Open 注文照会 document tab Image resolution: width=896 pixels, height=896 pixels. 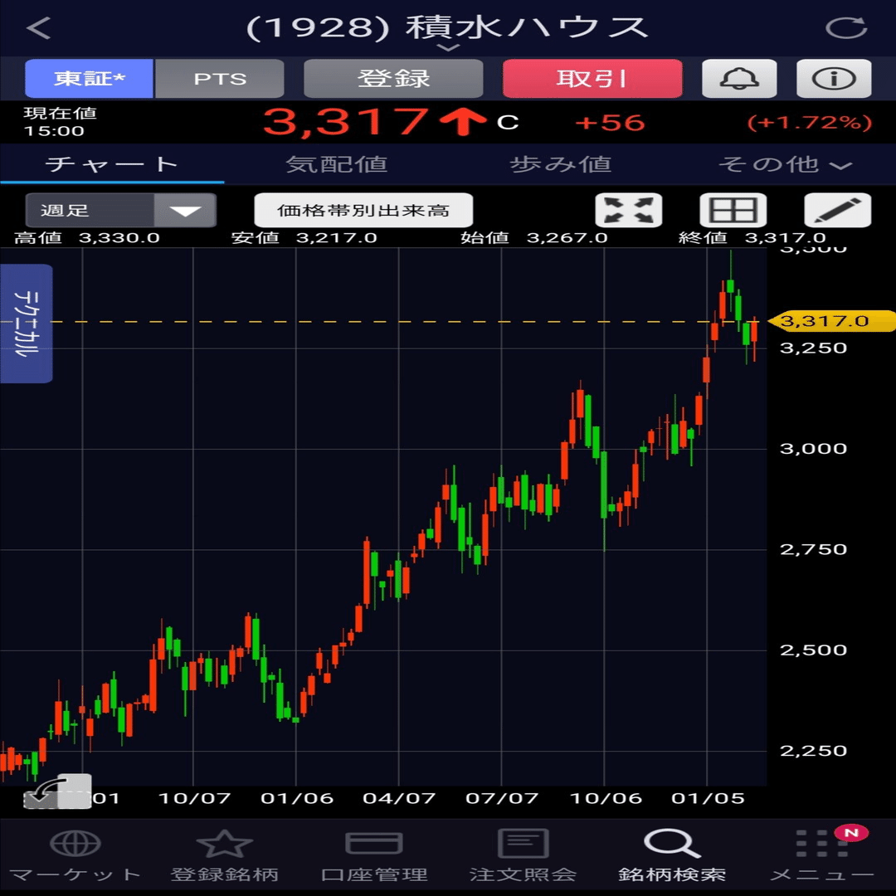[523, 855]
